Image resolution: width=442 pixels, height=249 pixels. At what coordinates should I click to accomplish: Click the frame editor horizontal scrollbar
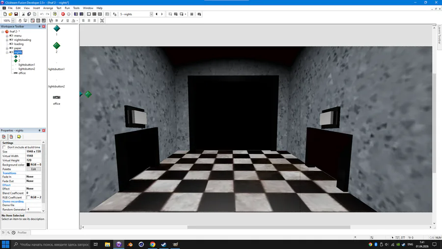tap(269, 227)
